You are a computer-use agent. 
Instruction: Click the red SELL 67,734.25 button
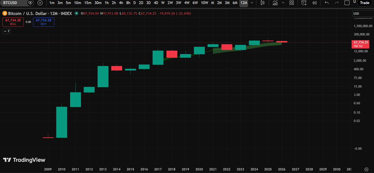pos(13,22)
